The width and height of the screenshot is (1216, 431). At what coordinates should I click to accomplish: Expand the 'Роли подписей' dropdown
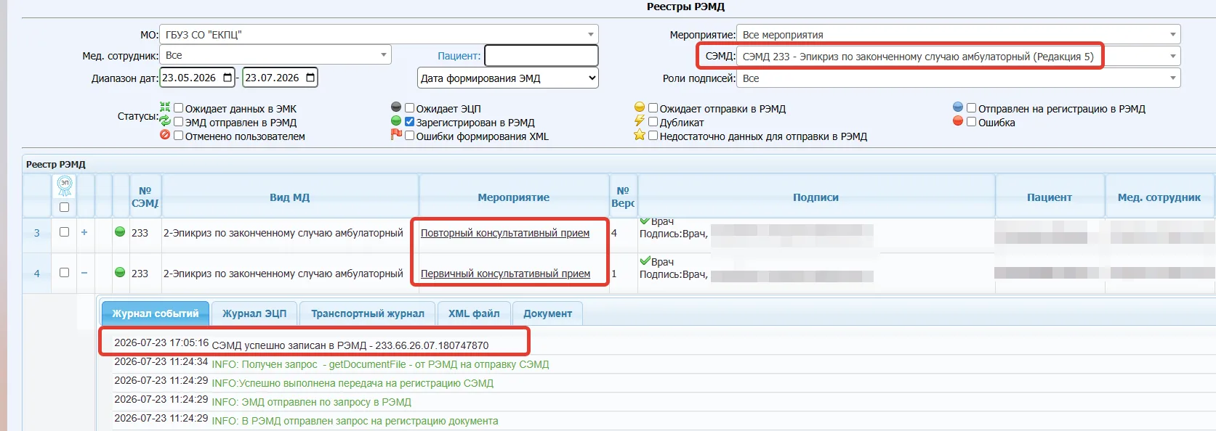click(x=959, y=78)
